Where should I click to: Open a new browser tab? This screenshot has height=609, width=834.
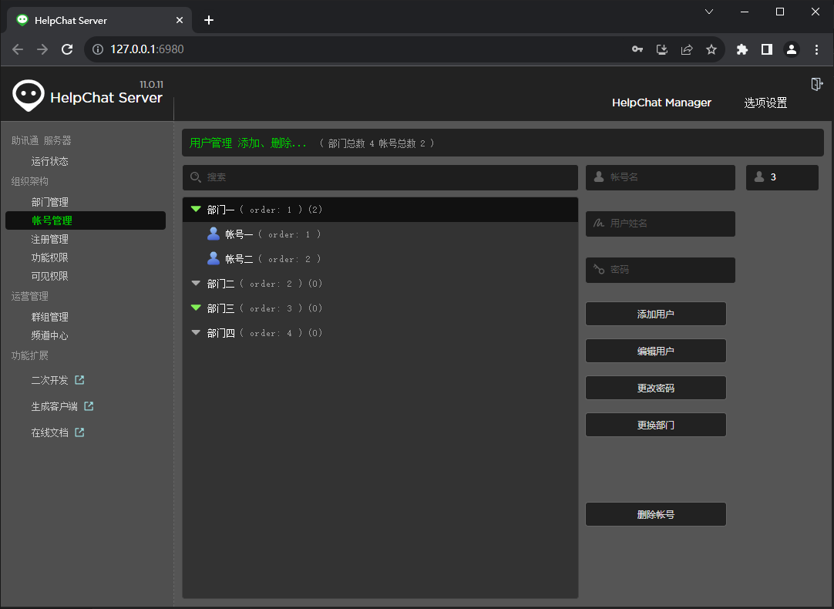[209, 20]
